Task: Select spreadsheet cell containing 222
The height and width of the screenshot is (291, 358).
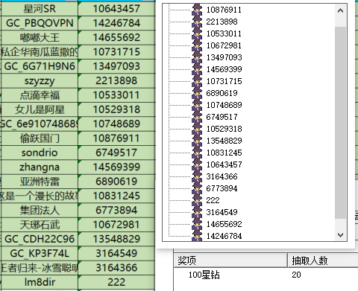Action: click(116, 282)
